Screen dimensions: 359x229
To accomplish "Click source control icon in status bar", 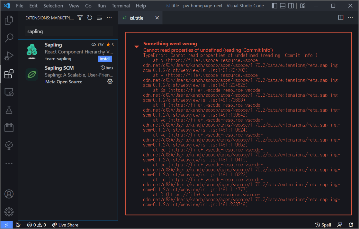I will pos(18,225).
